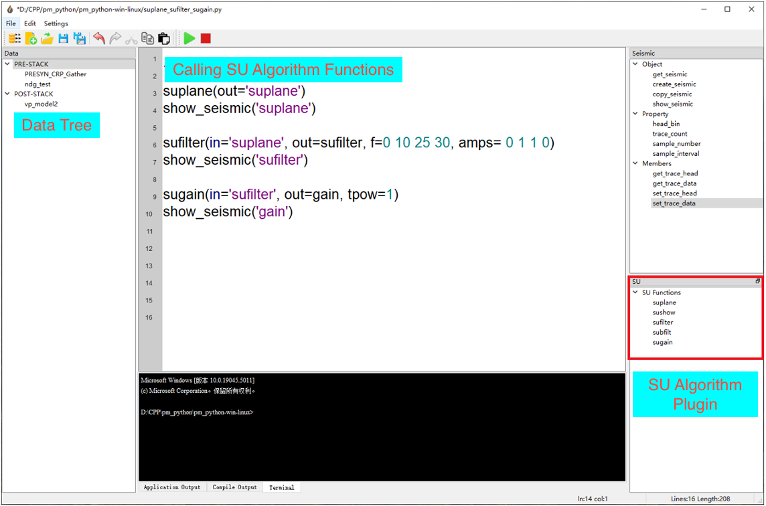This screenshot has width=766, height=506.
Task: Select PRESYN_CRP_Gather in the data tree
Action: click(x=56, y=74)
